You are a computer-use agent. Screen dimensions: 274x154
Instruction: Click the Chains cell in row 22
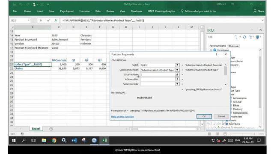[33, 68]
